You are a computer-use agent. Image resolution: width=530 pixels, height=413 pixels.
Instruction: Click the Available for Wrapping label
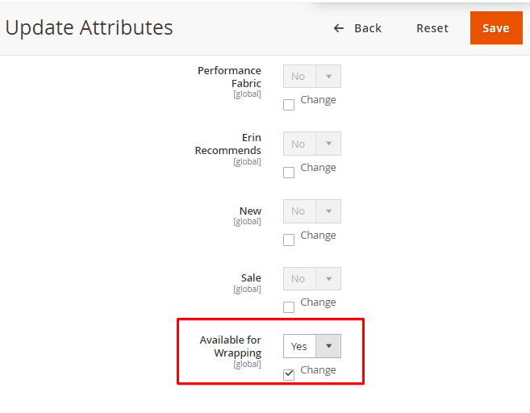click(231, 346)
